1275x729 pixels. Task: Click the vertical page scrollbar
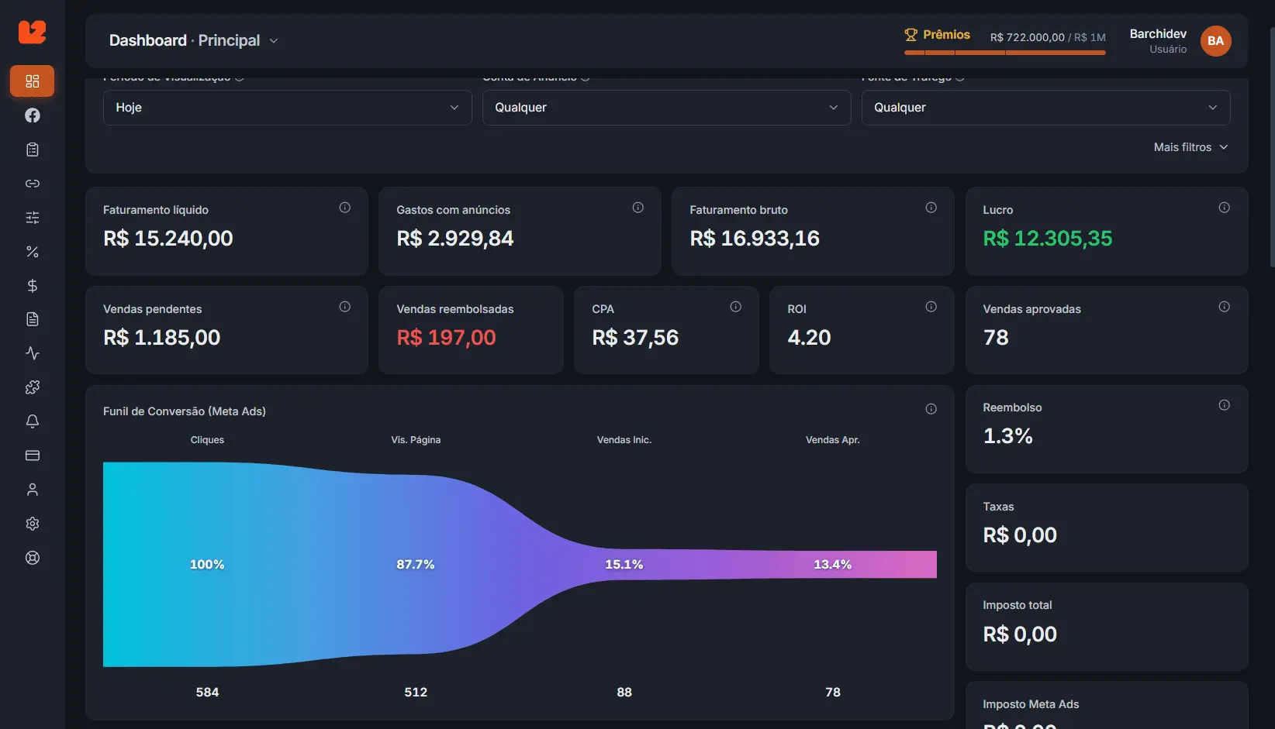pyautogui.click(x=1272, y=147)
